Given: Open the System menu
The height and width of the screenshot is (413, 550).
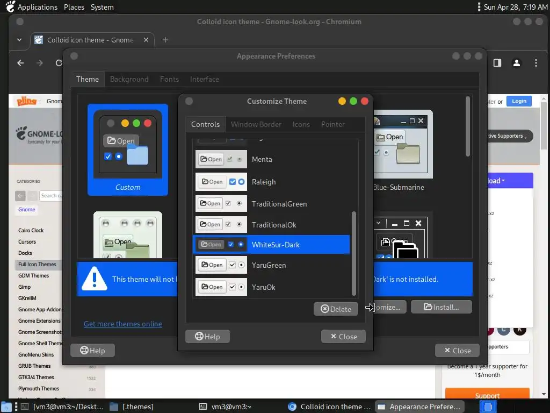Looking at the screenshot, I should 102,7.
